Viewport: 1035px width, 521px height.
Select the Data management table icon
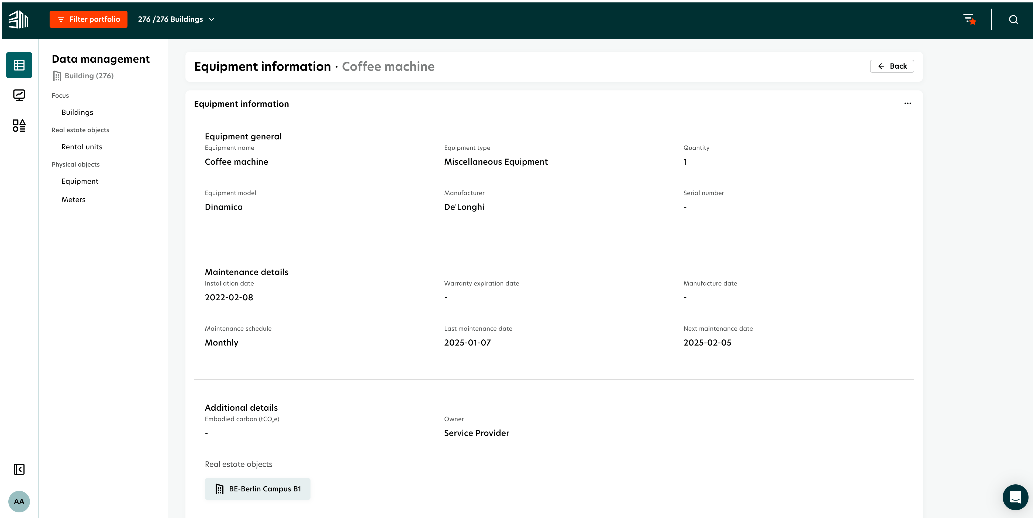19,65
